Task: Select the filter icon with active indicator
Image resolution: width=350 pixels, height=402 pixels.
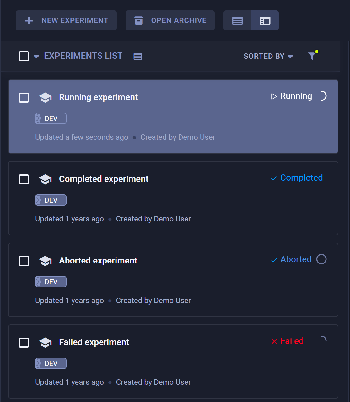Action: pyautogui.click(x=312, y=56)
